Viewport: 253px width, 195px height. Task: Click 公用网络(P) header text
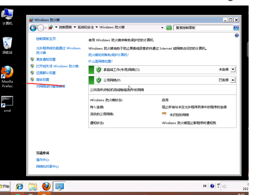pos(112,80)
